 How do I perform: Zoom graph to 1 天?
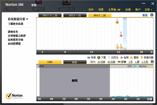tap(130, 62)
